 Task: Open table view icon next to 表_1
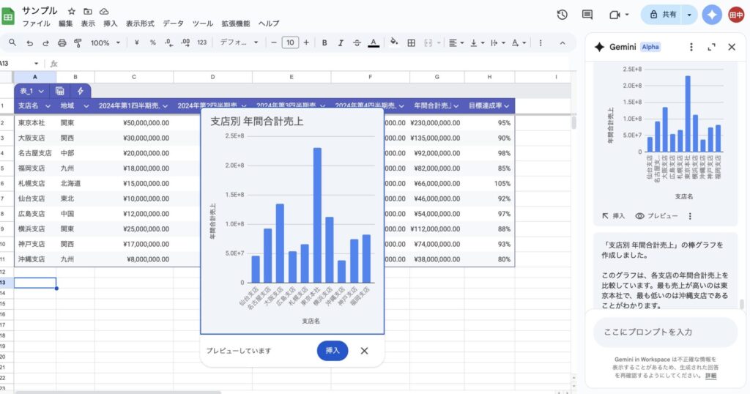(x=60, y=91)
